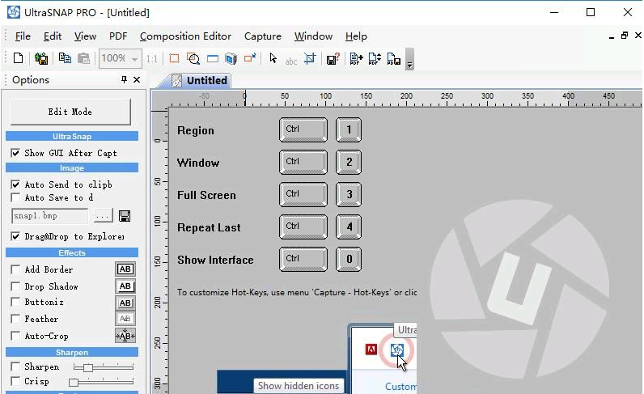Viewport: 644px width, 394px height.
Task: Enable the Drop Shadow checkbox
Action: (x=15, y=286)
